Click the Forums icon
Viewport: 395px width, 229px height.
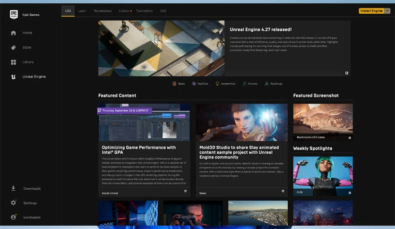click(x=244, y=83)
